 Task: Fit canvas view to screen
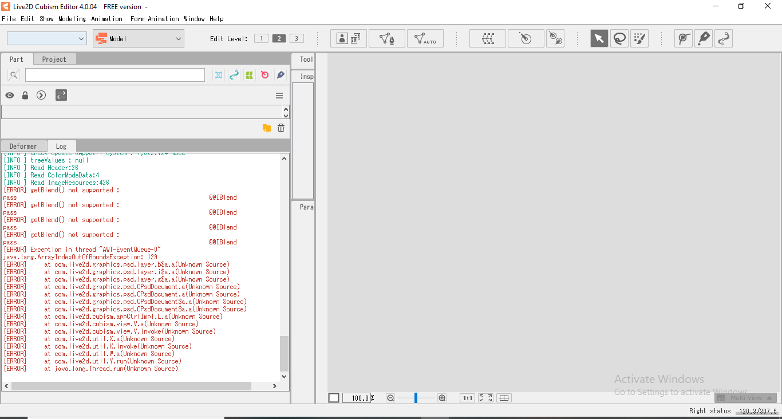tap(485, 398)
